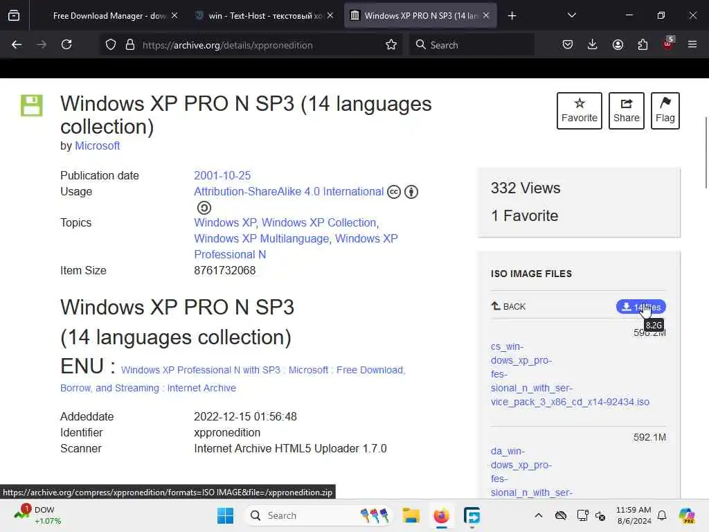Viewport: 709px width, 532px height.
Task: Download all 14 ISO files
Action: pyautogui.click(x=640, y=307)
